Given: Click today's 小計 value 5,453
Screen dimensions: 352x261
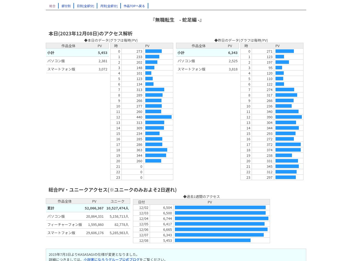Looking at the screenshot, I should pyautogui.click(x=103, y=53).
